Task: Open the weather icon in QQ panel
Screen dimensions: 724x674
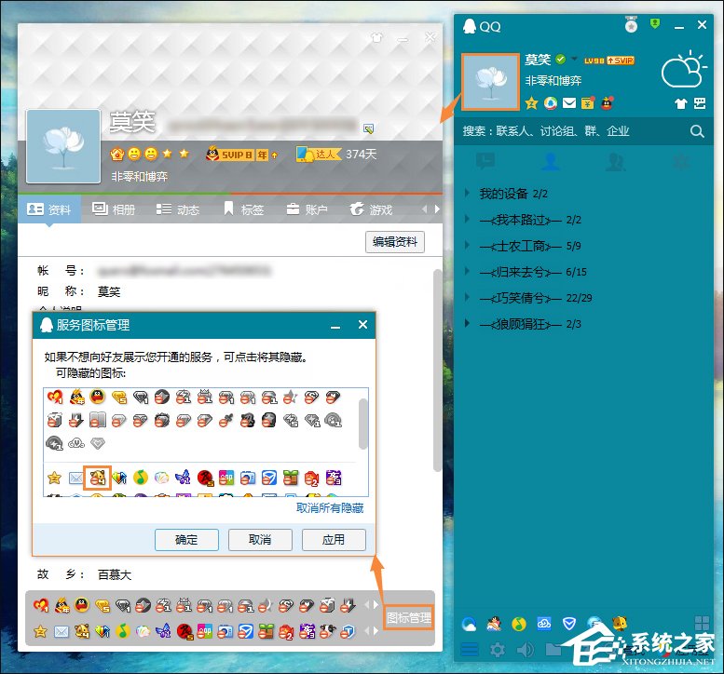Action: [683, 70]
